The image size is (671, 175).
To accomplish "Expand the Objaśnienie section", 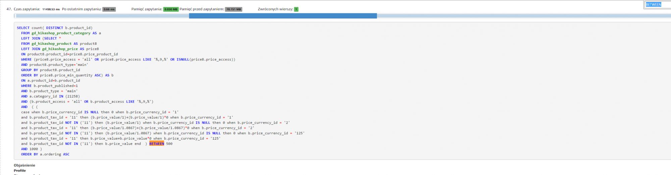I will (x=24, y=165).
